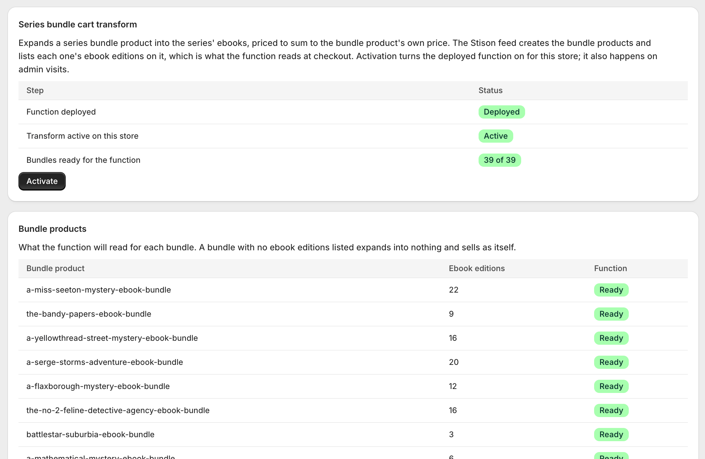
Task: Select the '39 of 39' badge
Action: coord(500,160)
